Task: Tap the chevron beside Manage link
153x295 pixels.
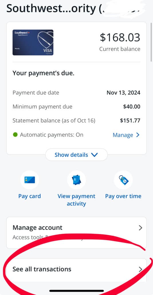Action: click(138, 135)
